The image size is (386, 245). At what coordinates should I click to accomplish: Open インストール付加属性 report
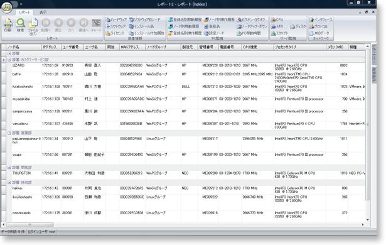tap(146, 33)
